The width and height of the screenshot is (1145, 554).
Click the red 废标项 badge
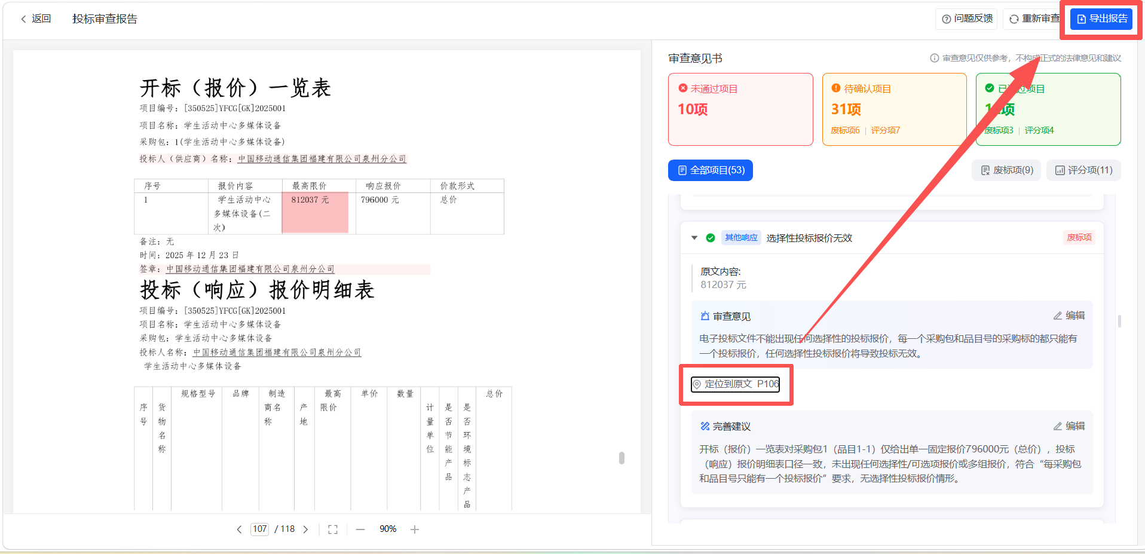pyautogui.click(x=1079, y=238)
